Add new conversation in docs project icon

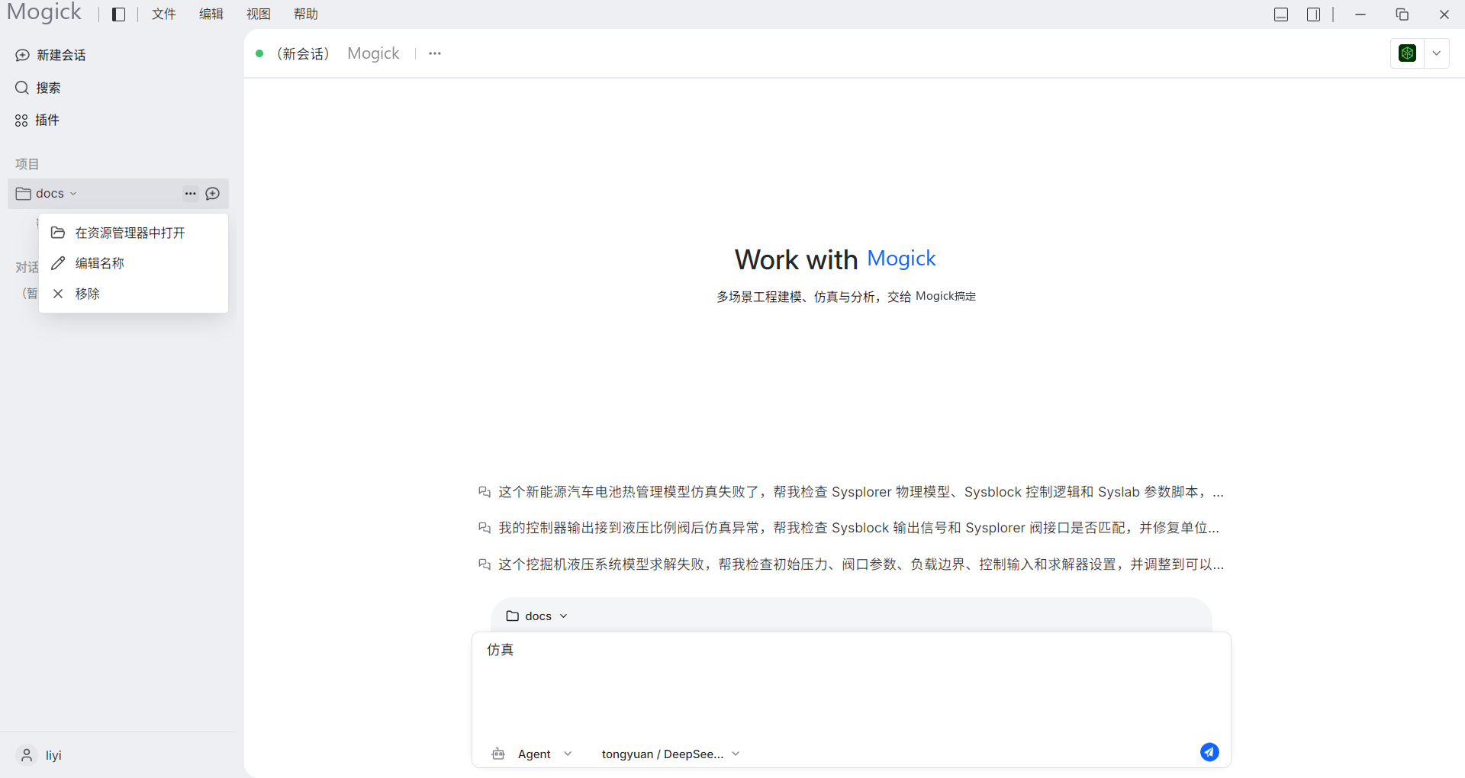pyautogui.click(x=213, y=194)
